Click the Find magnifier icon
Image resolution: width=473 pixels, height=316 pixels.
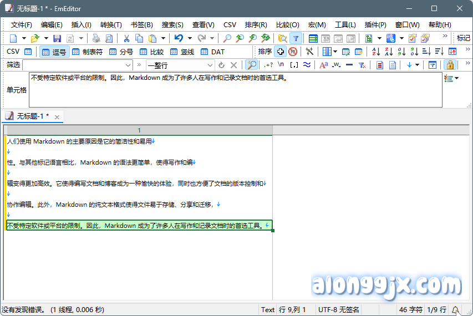(x=227, y=38)
